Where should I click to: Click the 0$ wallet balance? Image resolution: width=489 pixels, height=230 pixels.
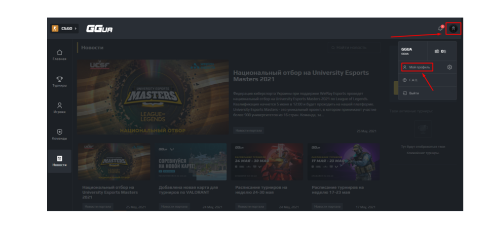440,51
